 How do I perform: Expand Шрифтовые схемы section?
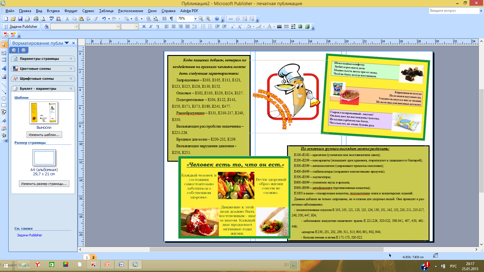click(x=43, y=79)
